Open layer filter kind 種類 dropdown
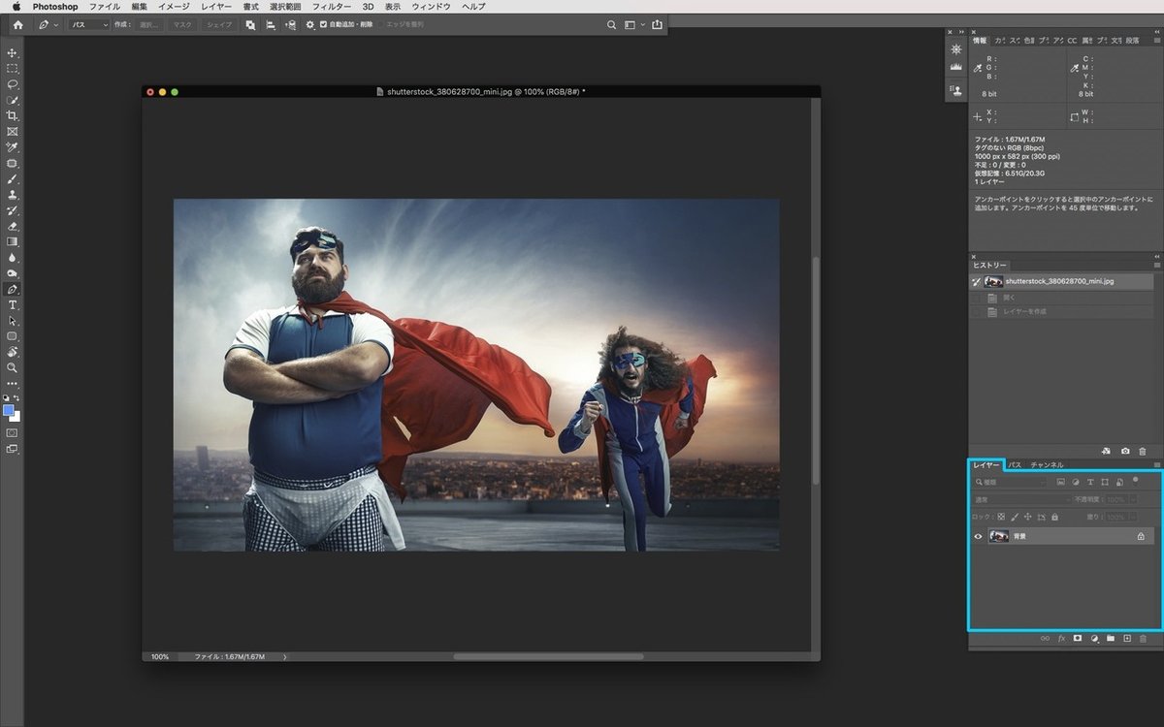1164x727 pixels. pyautogui.click(x=1011, y=482)
